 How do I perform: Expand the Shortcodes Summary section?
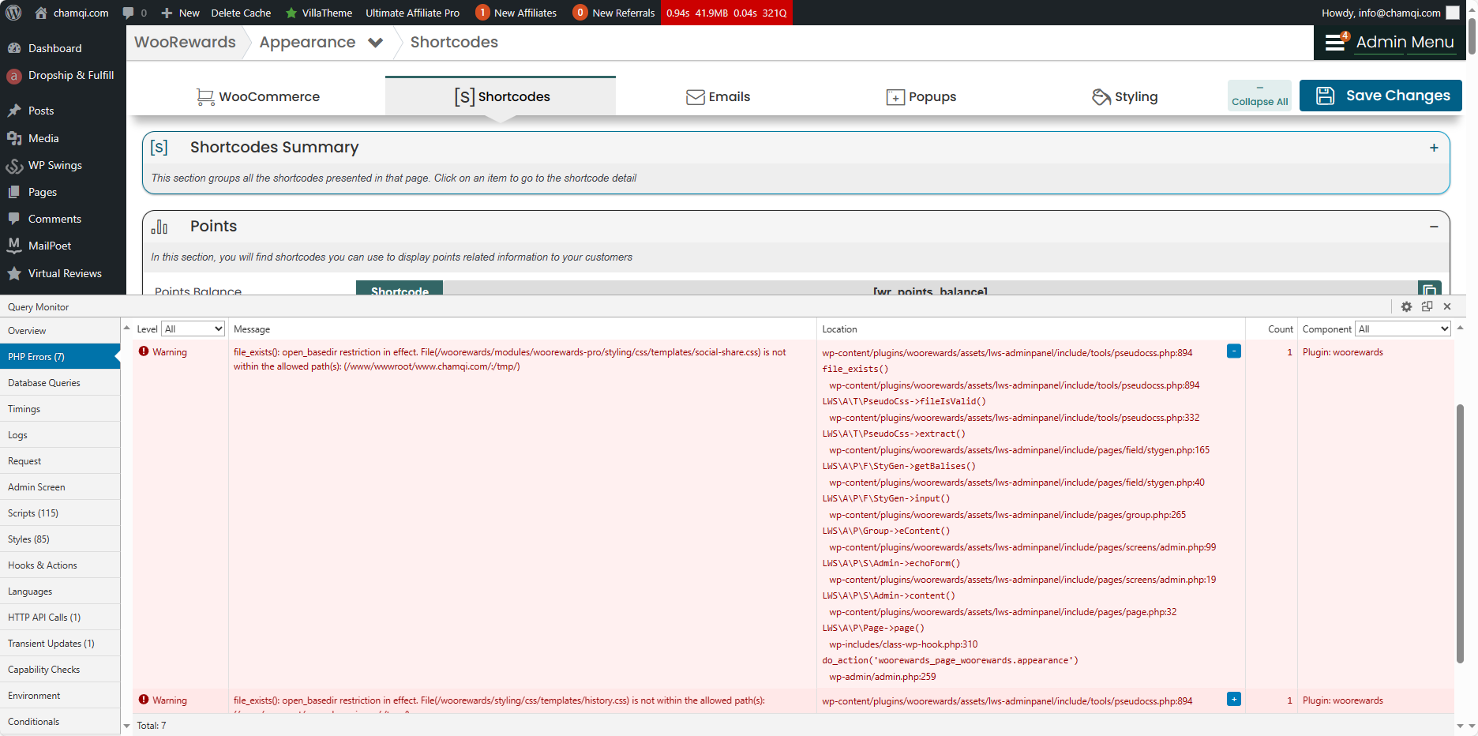pos(1434,148)
